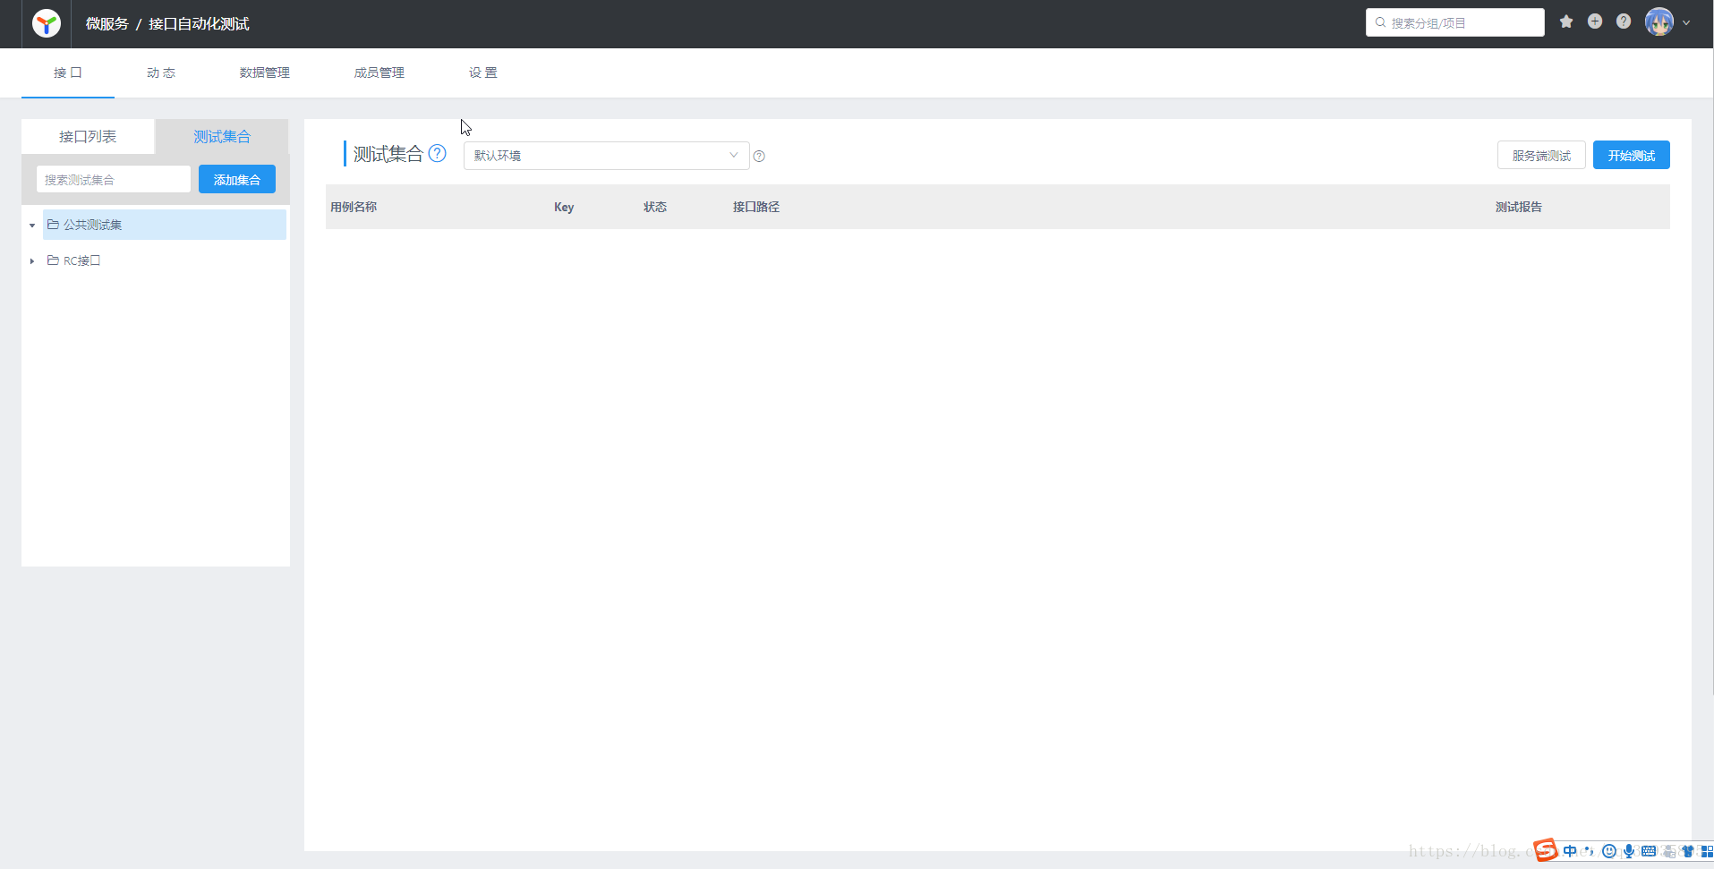The image size is (1714, 869).
Task: Select the 测试集合 panel tab
Action: tap(222, 136)
